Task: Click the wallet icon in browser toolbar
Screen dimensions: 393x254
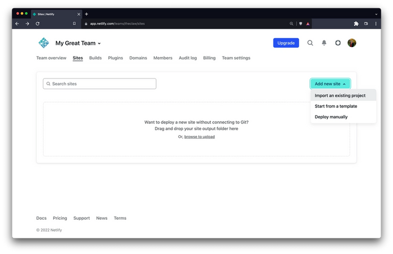Action: (x=366, y=24)
